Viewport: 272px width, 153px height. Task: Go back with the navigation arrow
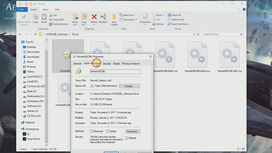click(20, 34)
